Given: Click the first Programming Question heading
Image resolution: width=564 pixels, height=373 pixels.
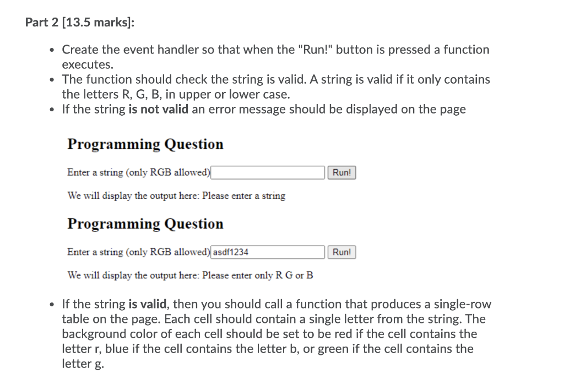Looking at the screenshot, I should (x=145, y=144).
